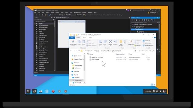Click the Toolbox vertical scrollbar
This screenshot has width=193, height=108.
point(55,46)
